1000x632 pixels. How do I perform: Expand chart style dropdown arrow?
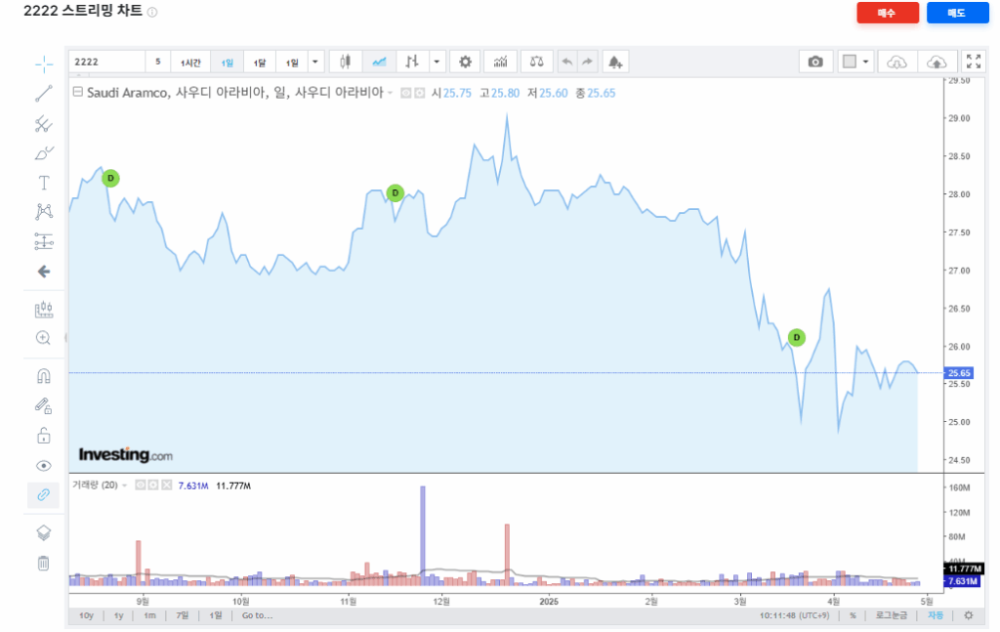(437, 62)
